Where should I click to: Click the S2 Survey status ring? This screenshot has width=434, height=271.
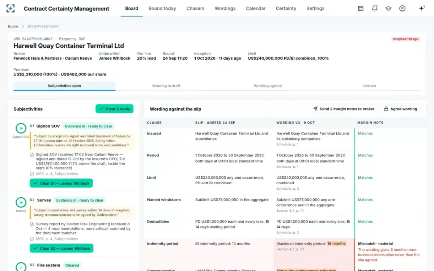pyautogui.click(x=21, y=202)
